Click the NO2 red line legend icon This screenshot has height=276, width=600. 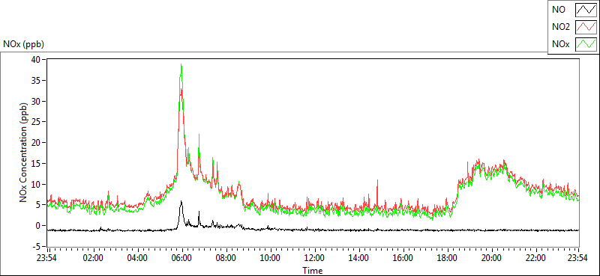click(x=586, y=27)
